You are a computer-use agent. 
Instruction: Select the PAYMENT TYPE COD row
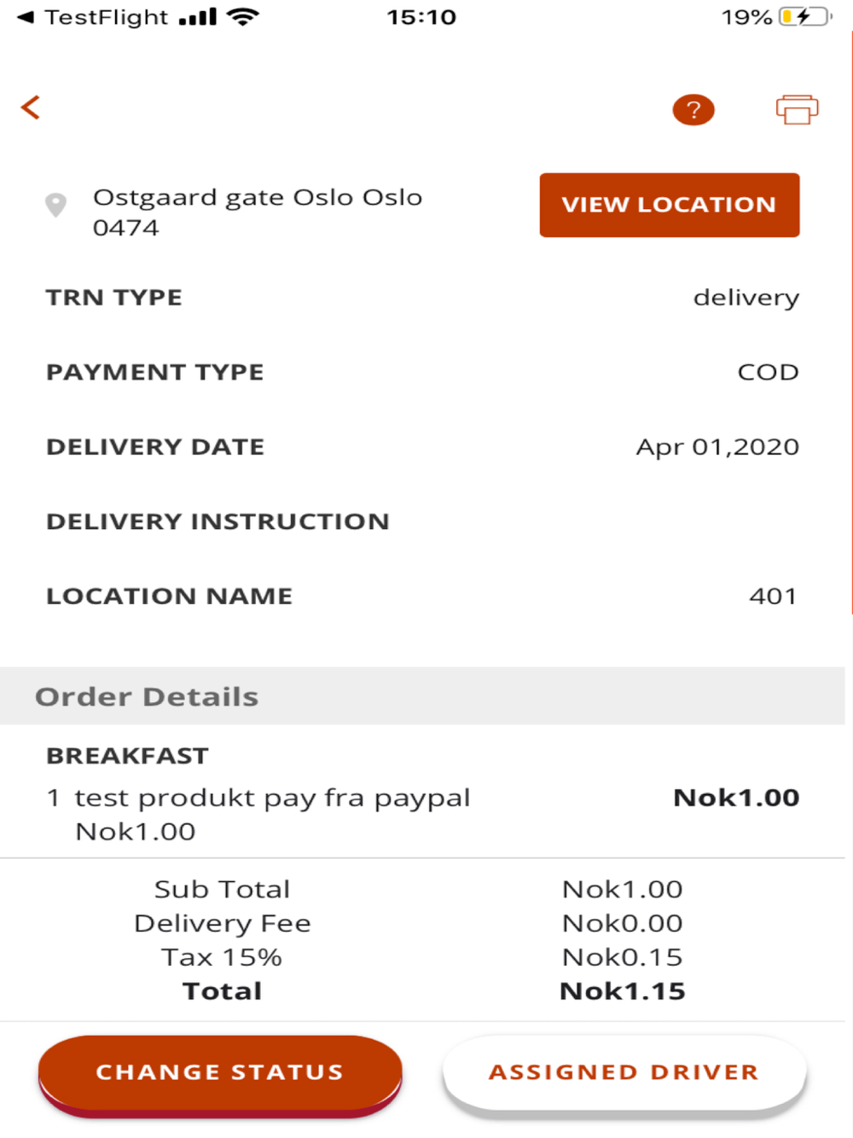422,372
